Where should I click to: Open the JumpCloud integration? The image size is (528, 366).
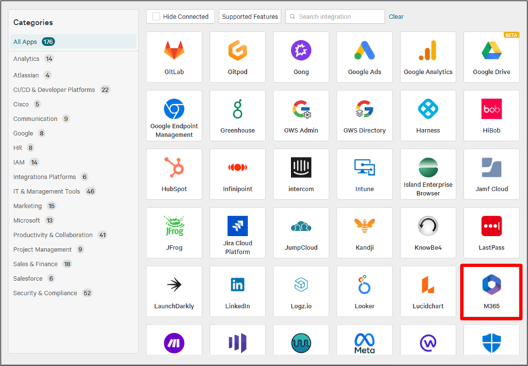point(301,232)
